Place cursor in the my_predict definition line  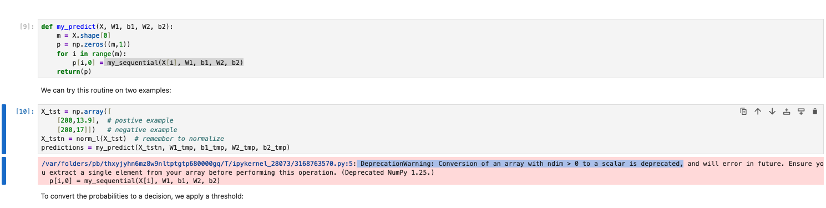click(107, 26)
